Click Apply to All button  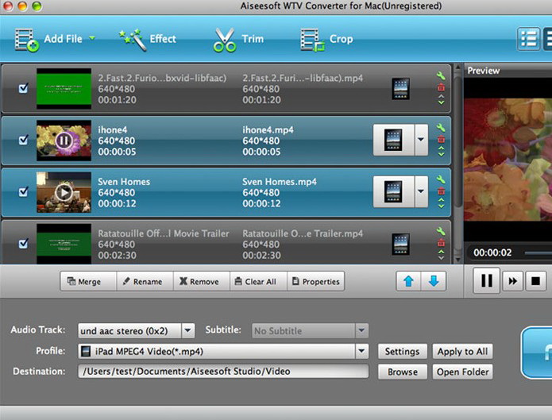[462, 352]
